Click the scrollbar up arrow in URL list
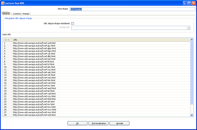This screenshot has height=130, width=197. pyautogui.click(x=191, y=40)
